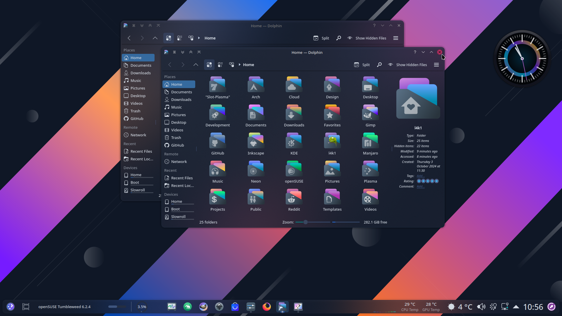Open the Inkscape folder
The height and width of the screenshot is (316, 562).
tap(256, 144)
